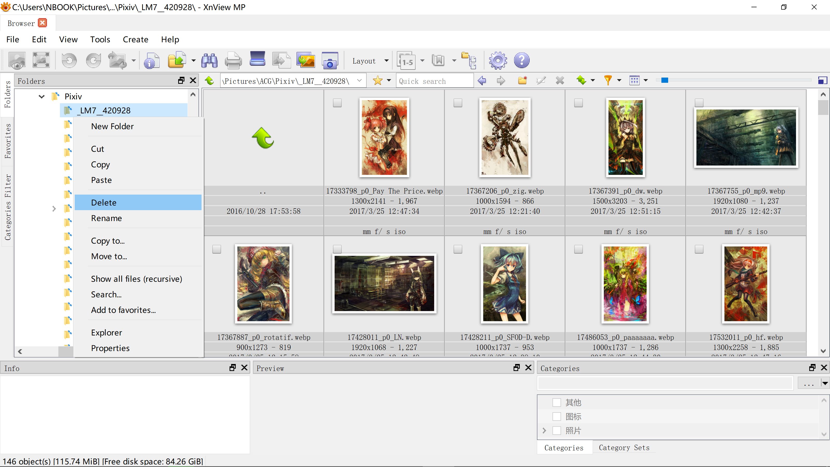Adjust the thumbnail size slider
The width and height of the screenshot is (830, 467).
tap(664, 80)
